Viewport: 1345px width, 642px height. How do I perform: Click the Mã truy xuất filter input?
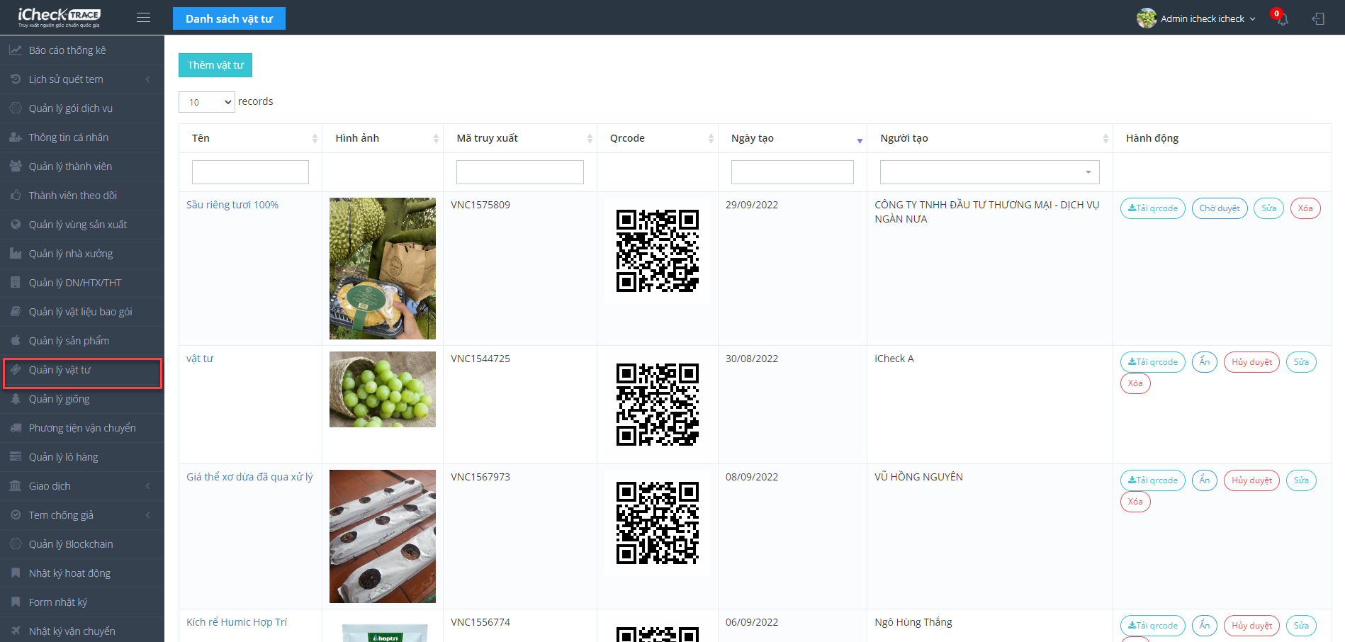click(x=520, y=172)
